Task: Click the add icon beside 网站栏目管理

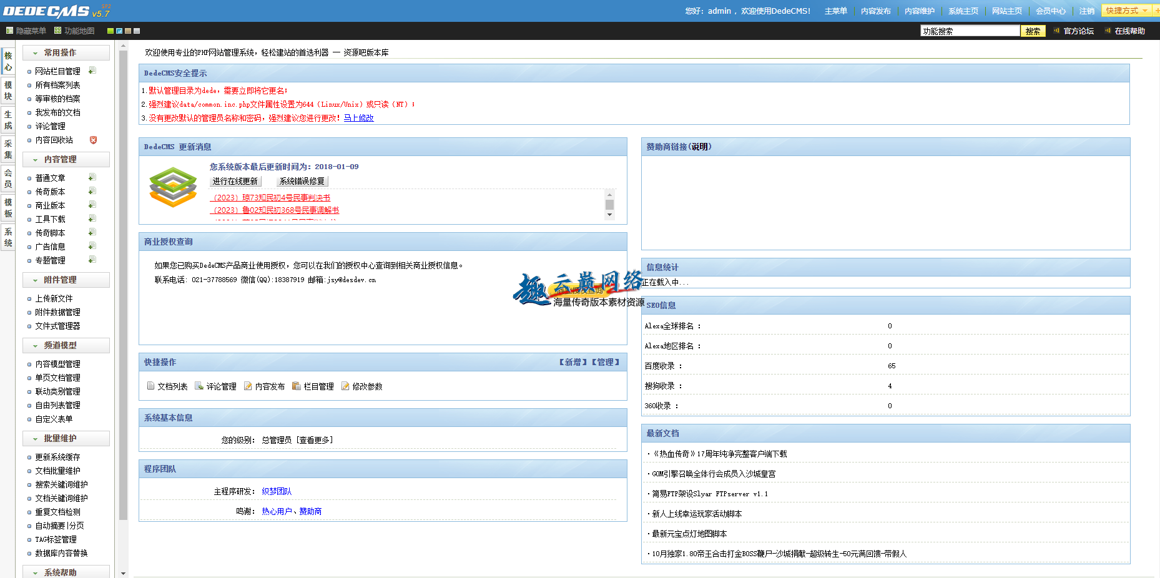Action: coord(92,71)
